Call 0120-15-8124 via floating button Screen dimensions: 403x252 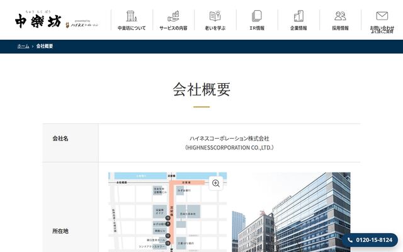370,240
